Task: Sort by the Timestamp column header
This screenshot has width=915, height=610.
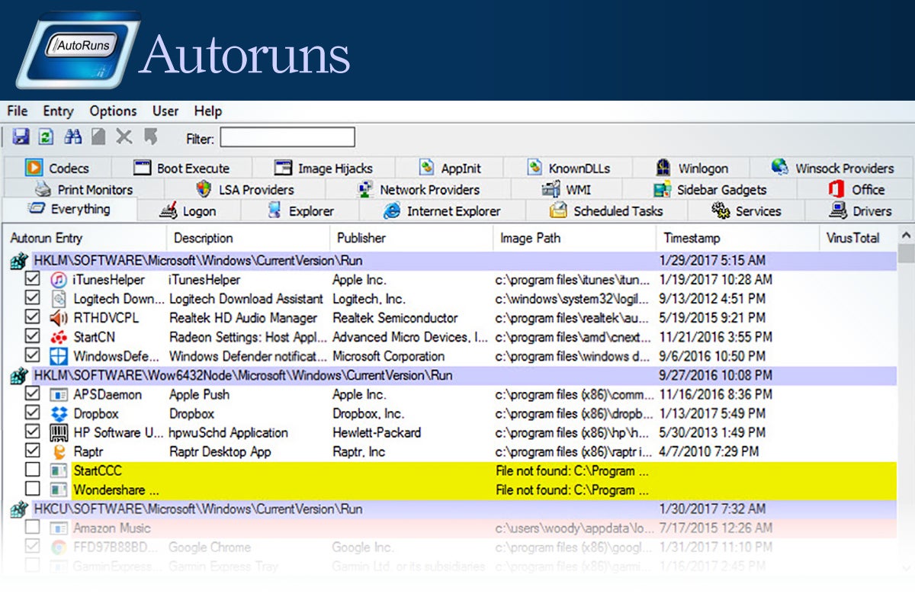Action: click(737, 238)
